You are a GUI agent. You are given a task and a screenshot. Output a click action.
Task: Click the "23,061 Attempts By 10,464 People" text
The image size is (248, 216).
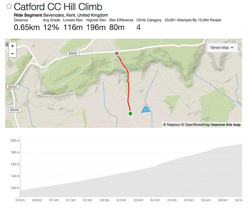pos(193,20)
